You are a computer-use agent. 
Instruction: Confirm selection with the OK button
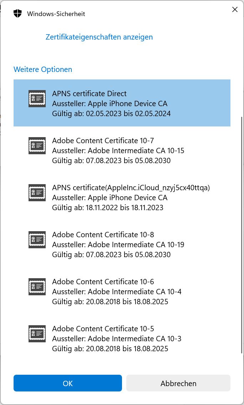click(x=68, y=383)
